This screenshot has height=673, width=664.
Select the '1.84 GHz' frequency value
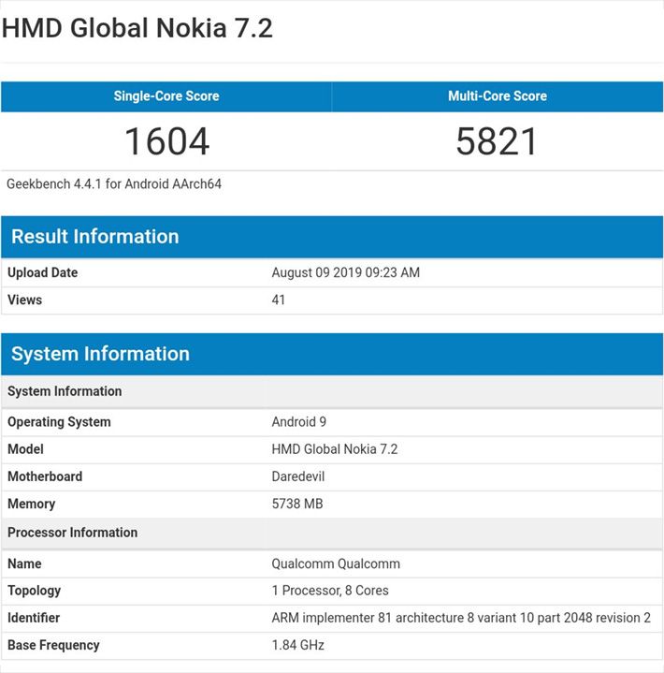pyautogui.click(x=298, y=645)
